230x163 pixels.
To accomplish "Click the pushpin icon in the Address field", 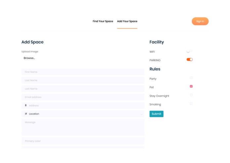I will [x=26, y=105].
